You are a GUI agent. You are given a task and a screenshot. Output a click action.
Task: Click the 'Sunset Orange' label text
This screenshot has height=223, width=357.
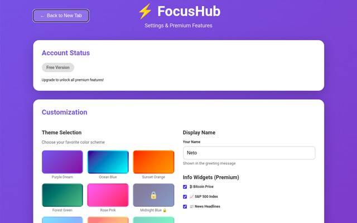click(154, 177)
